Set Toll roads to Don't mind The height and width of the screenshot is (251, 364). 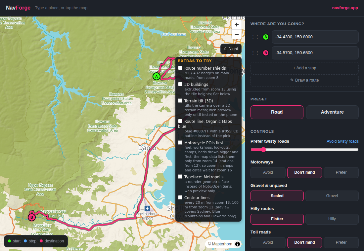click(304, 242)
